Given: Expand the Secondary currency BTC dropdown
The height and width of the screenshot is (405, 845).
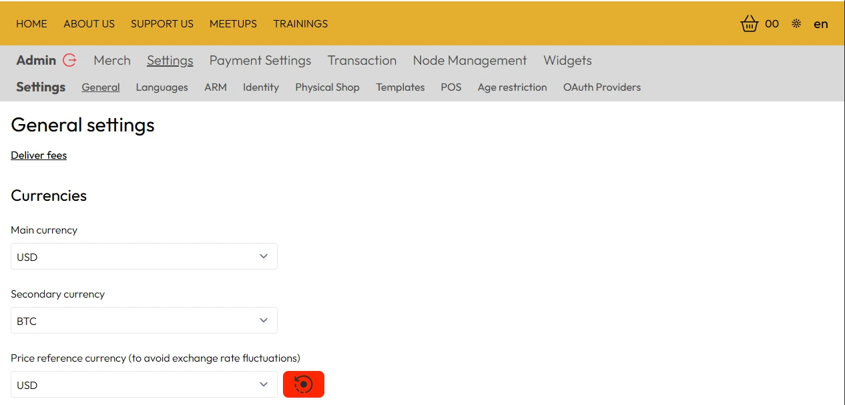Looking at the screenshot, I should tap(144, 321).
